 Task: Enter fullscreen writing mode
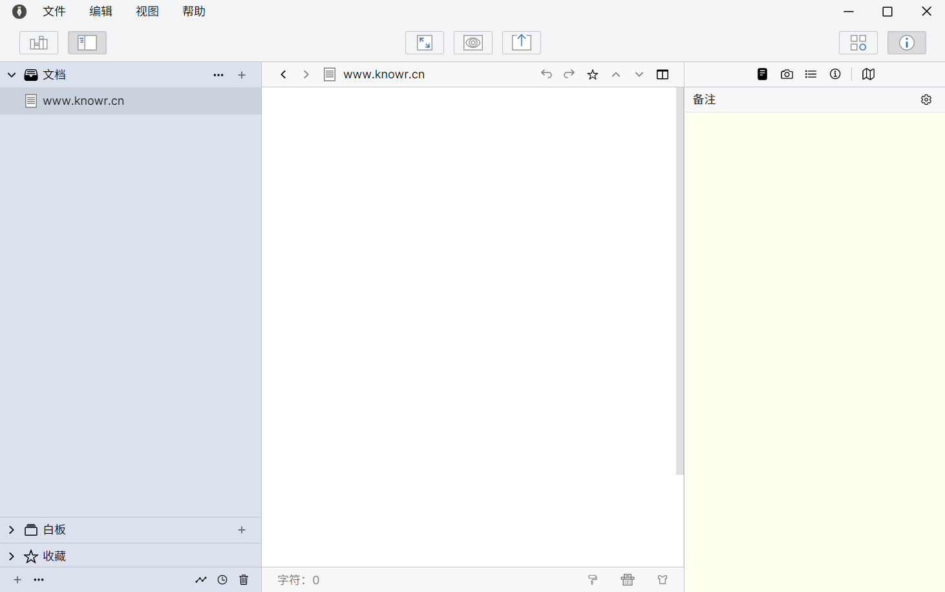pyautogui.click(x=425, y=43)
